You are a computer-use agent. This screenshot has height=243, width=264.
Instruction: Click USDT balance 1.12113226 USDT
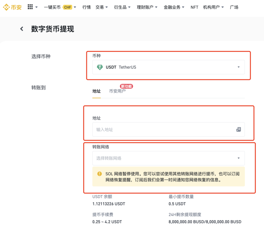tap(109, 204)
